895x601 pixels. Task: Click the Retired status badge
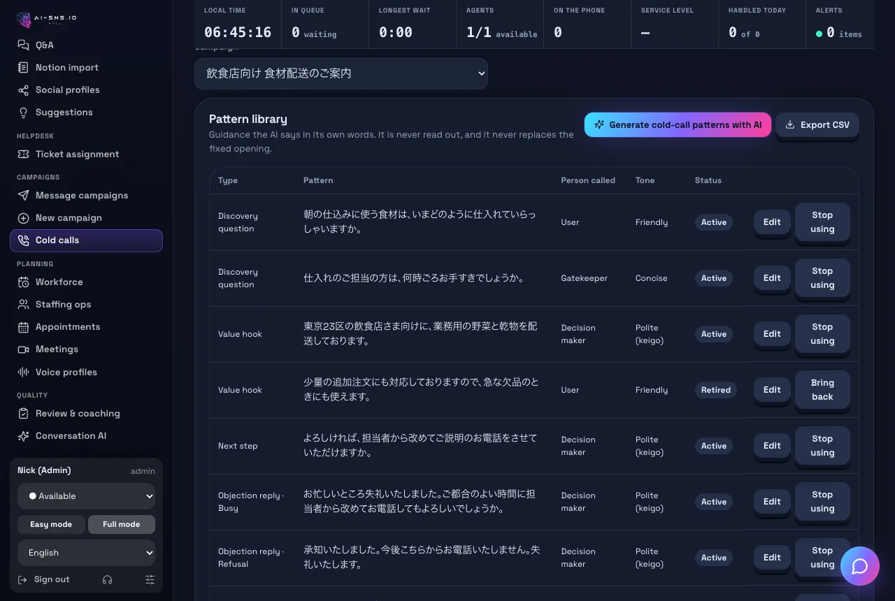(x=716, y=390)
